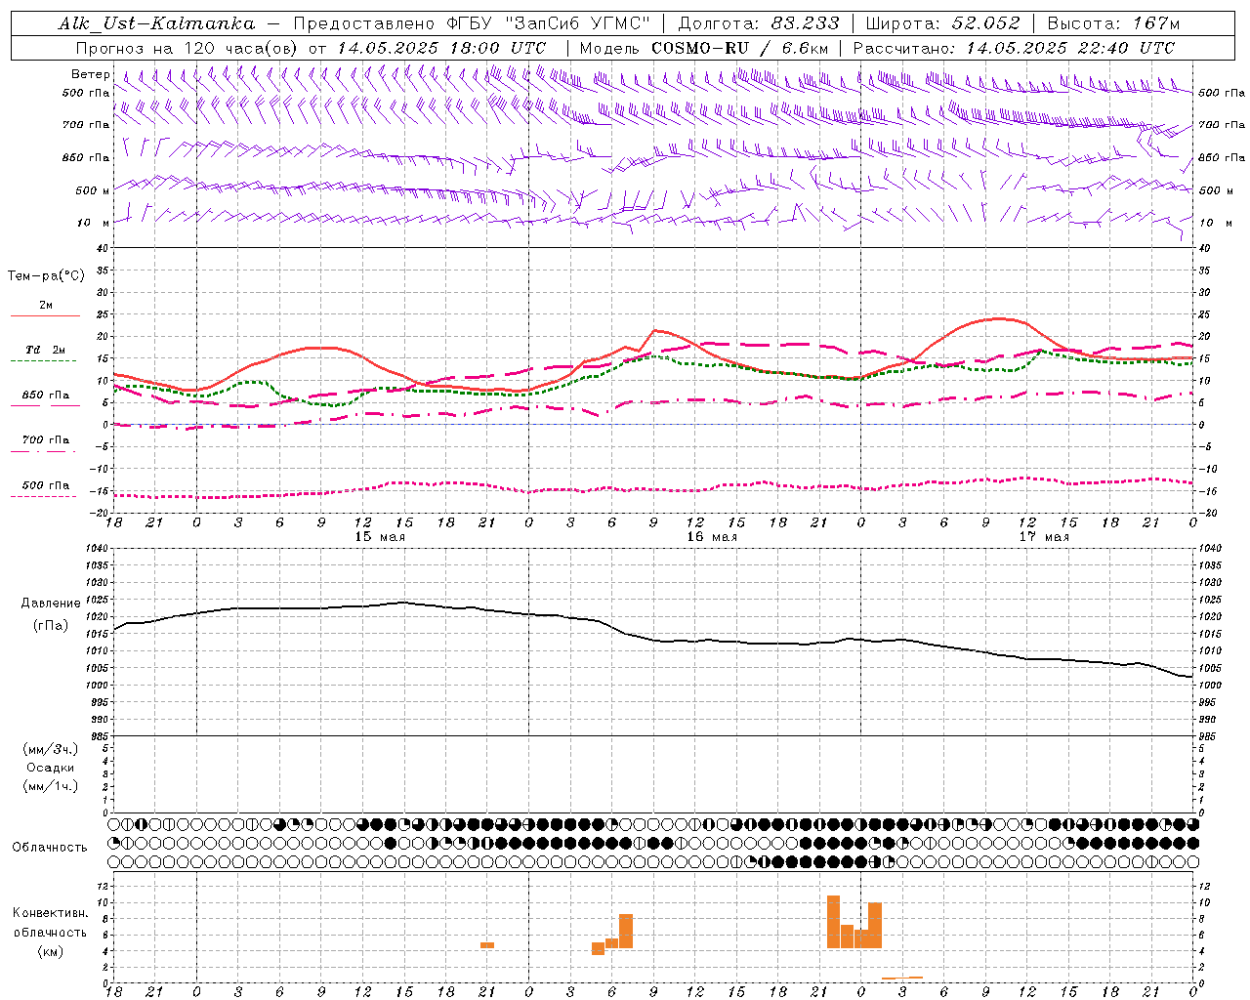This screenshot has height=1000, width=1250.
Task: Click the '15 мая' date label
Action: click(380, 537)
